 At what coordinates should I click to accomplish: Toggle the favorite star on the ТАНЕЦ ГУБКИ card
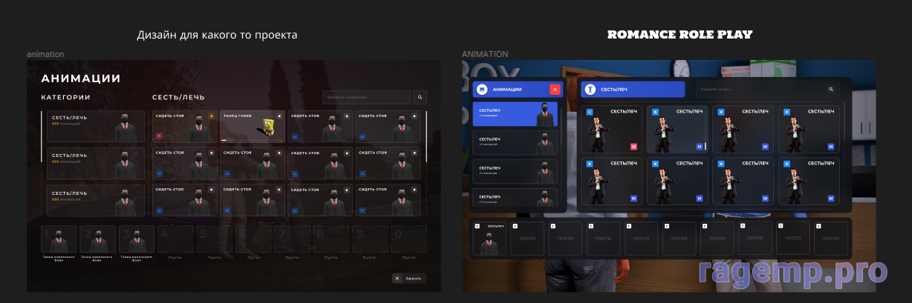click(x=279, y=116)
